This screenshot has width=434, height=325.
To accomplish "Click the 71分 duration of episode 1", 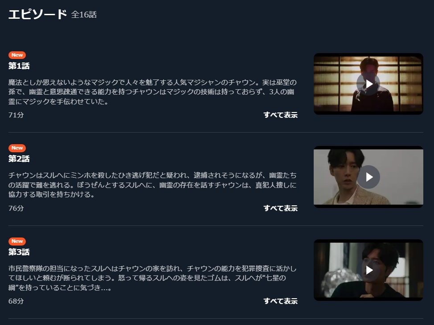I will pos(16,115).
